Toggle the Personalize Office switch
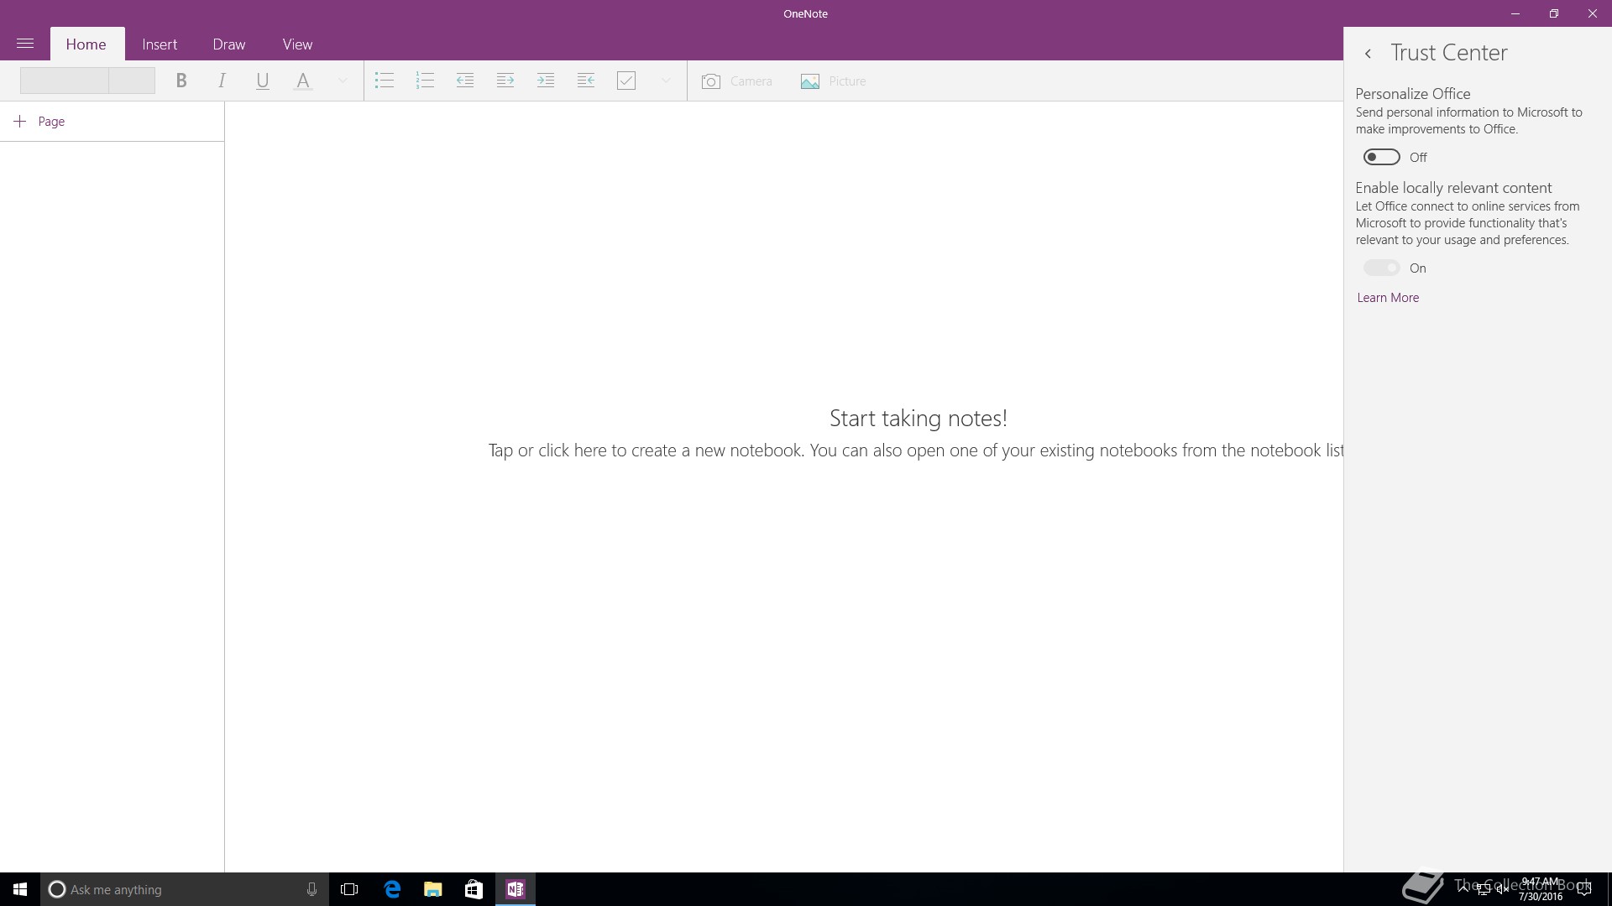The height and width of the screenshot is (906, 1612). (x=1381, y=157)
